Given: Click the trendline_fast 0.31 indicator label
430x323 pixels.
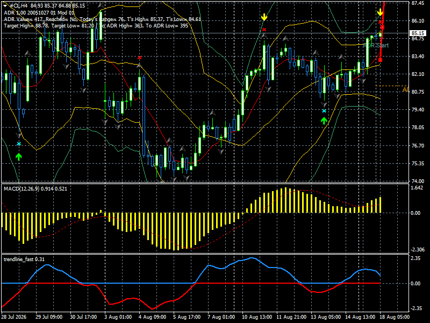Looking at the screenshot, I should point(24,259).
